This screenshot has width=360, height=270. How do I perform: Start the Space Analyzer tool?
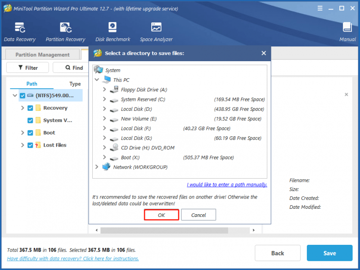[x=156, y=32]
